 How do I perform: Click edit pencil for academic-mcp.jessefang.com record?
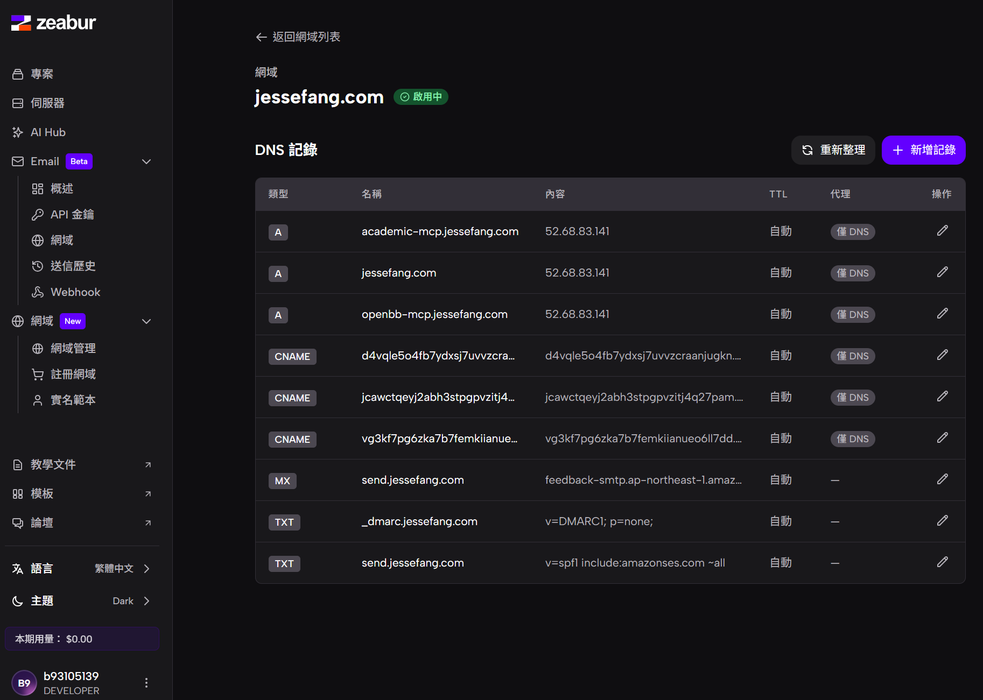pos(942,231)
